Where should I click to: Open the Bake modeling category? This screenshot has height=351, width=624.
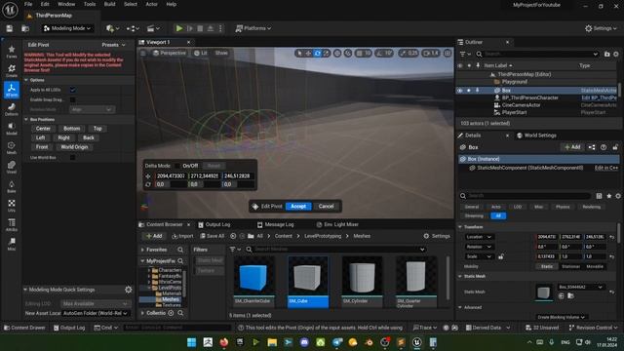pos(11,186)
